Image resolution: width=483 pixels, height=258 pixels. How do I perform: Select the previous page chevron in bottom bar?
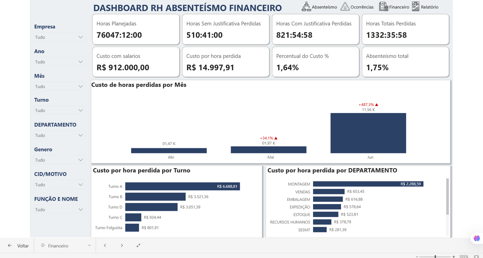click(105, 245)
